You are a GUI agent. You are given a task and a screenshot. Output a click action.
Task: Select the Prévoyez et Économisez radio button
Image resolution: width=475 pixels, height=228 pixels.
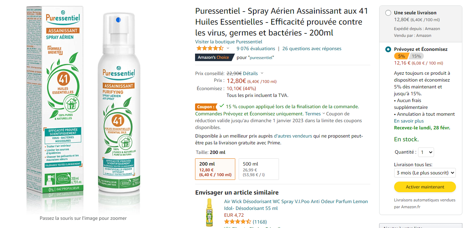pos(388,49)
